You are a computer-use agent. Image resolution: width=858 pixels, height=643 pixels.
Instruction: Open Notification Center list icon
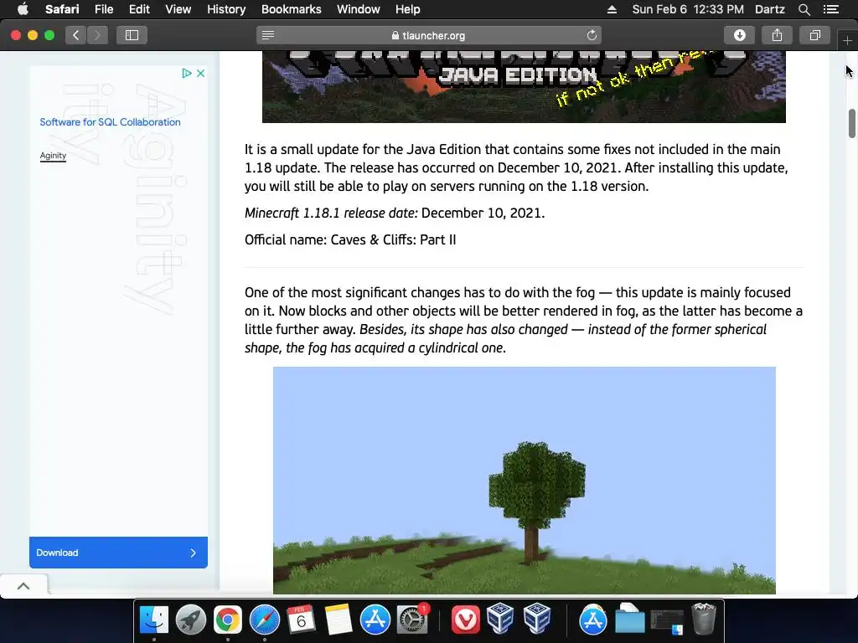[831, 9]
